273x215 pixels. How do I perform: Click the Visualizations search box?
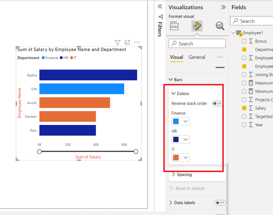(x=197, y=43)
